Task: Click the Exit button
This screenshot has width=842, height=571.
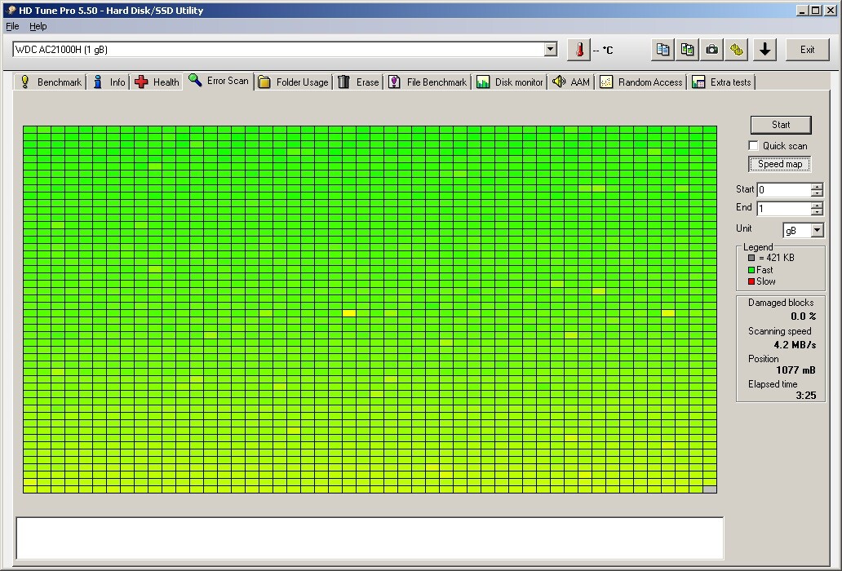Action: (807, 50)
